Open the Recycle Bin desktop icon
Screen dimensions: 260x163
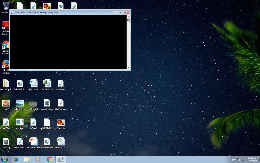5,6
